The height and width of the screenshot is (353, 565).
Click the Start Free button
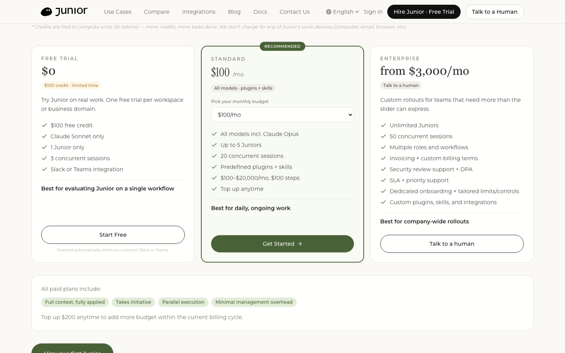pos(113,235)
